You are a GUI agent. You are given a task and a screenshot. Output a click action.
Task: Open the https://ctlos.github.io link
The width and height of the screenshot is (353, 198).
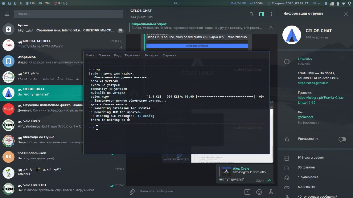coord(313,83)
